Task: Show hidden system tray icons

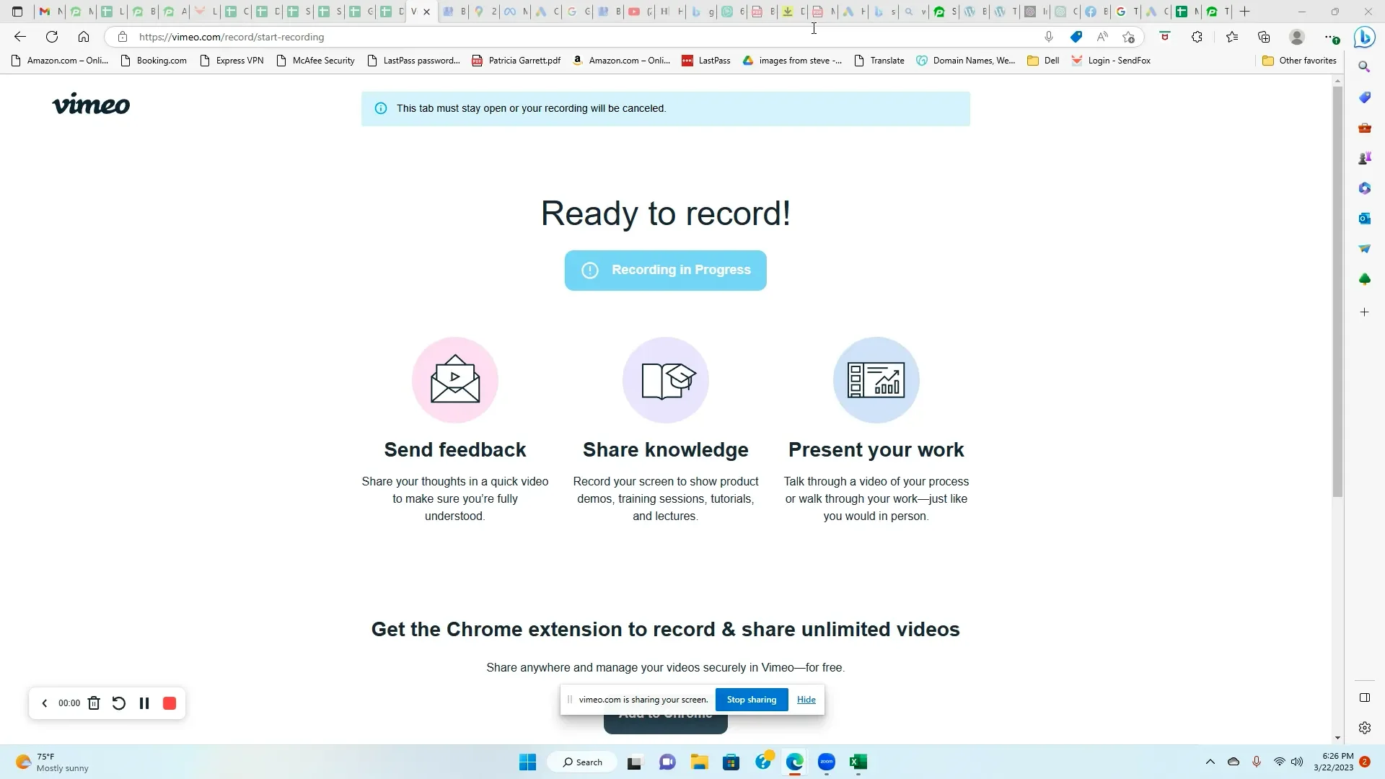Action: [x=1210, y=762]
